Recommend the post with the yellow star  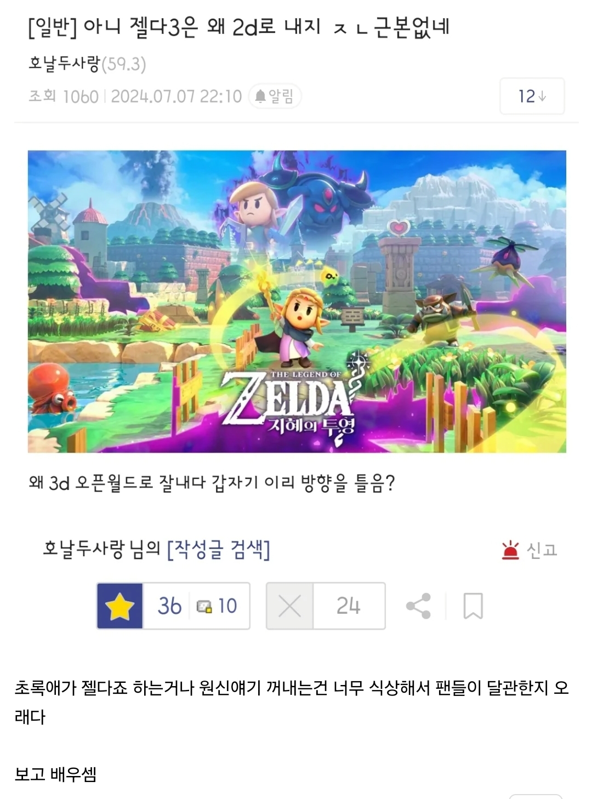tap(120, 606)
